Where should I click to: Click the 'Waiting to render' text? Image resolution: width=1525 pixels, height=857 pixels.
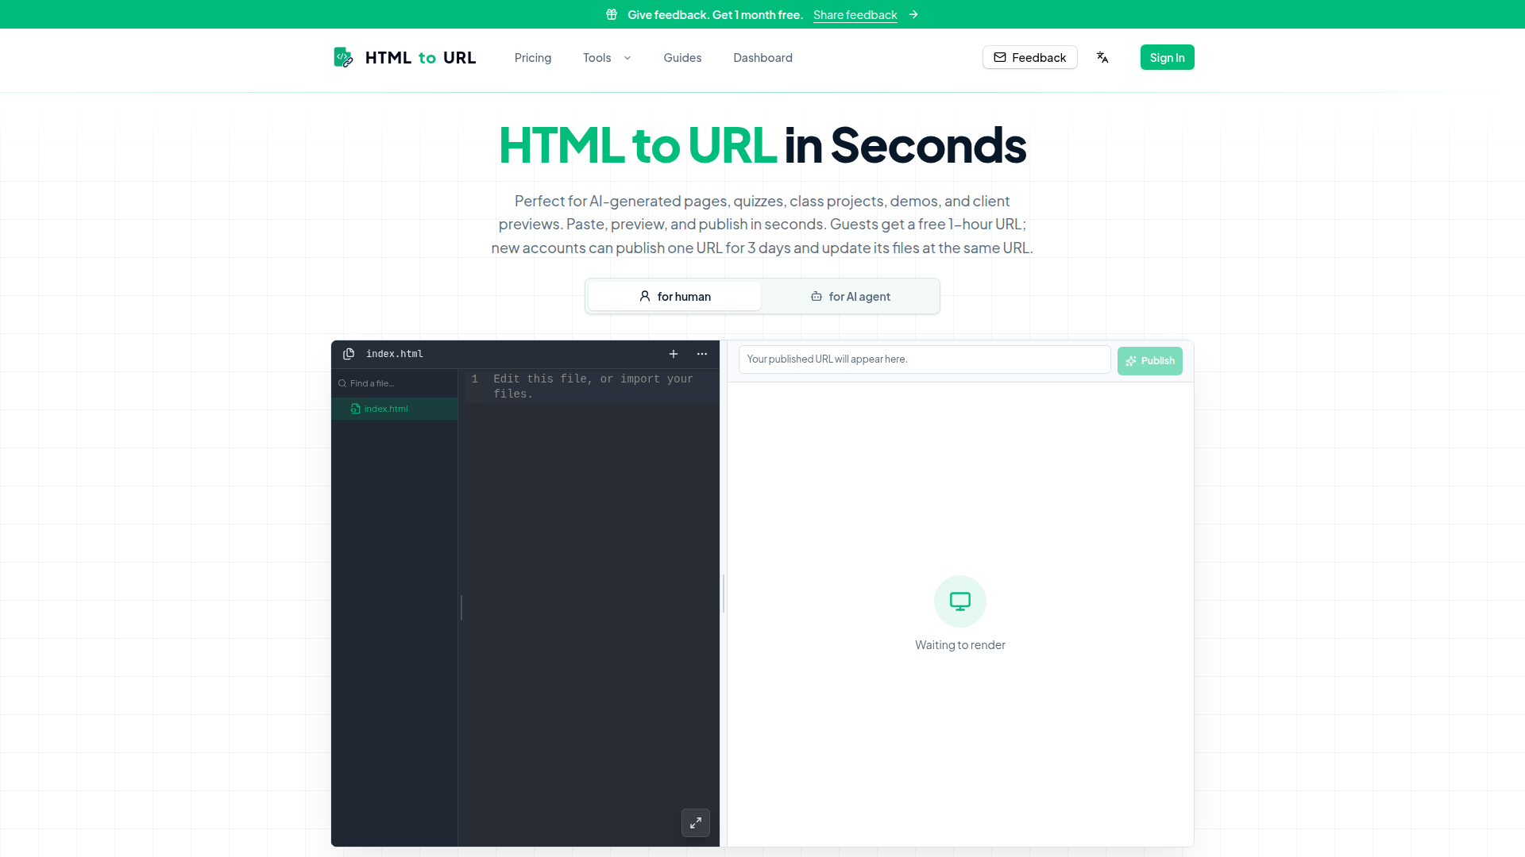(x=960, y=645)
